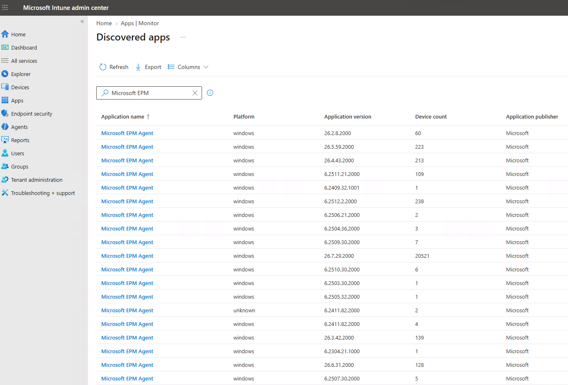This screenshot has width=568, height=385.
Task: Click version text 6.2506.21.2000
Action: point(342,215)
